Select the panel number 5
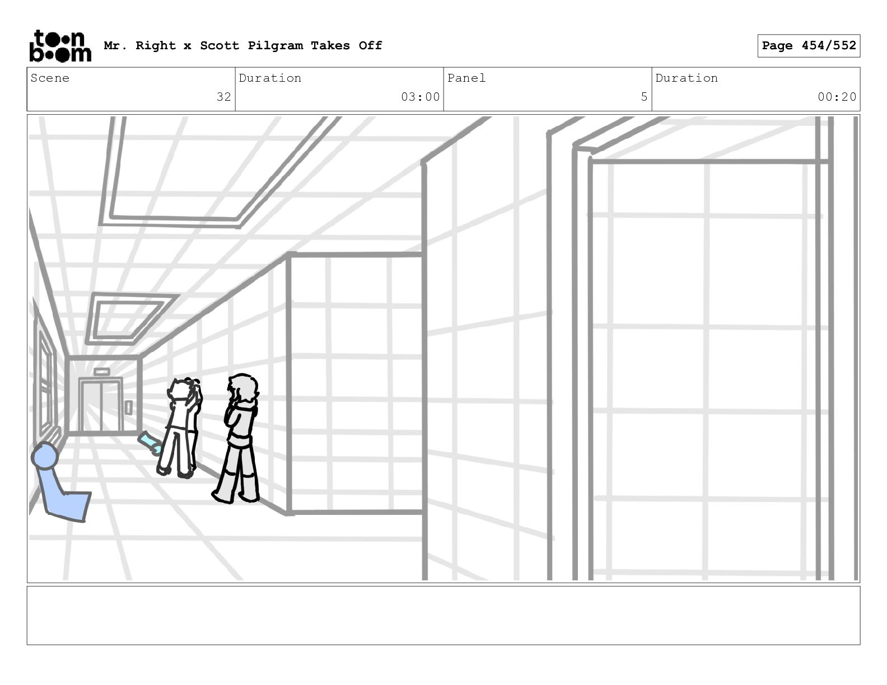 (645, 97)
